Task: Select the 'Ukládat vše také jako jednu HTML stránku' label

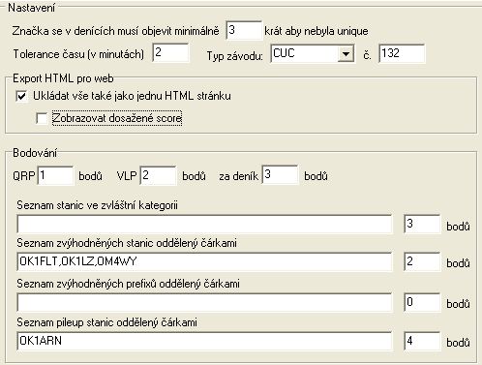Action: pos(132,96)
